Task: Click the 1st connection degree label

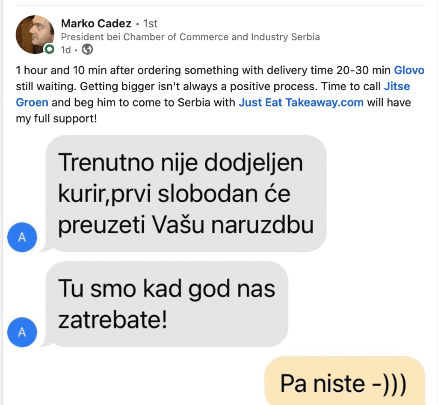Action: [x=150, y=24]
